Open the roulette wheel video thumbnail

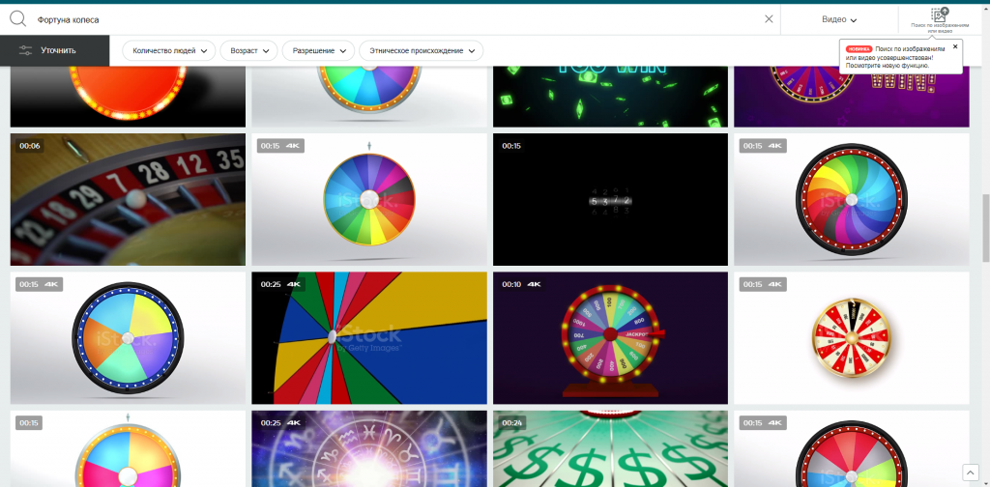(x=129, y=199)
